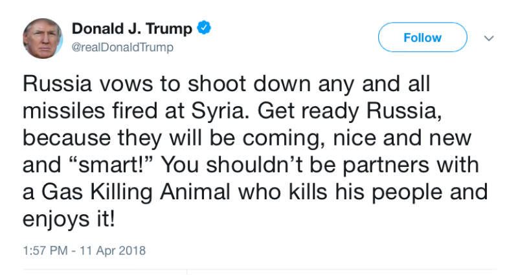Image resolution: width=518 pixels, height=275 pixels.
Task: Open the 1:57 PM timestamp link
Action: pyautogui.click(x=44, y=250)
